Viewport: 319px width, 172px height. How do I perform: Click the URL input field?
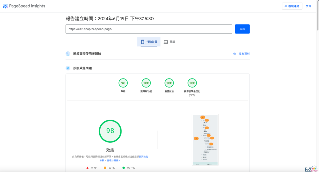149,29
